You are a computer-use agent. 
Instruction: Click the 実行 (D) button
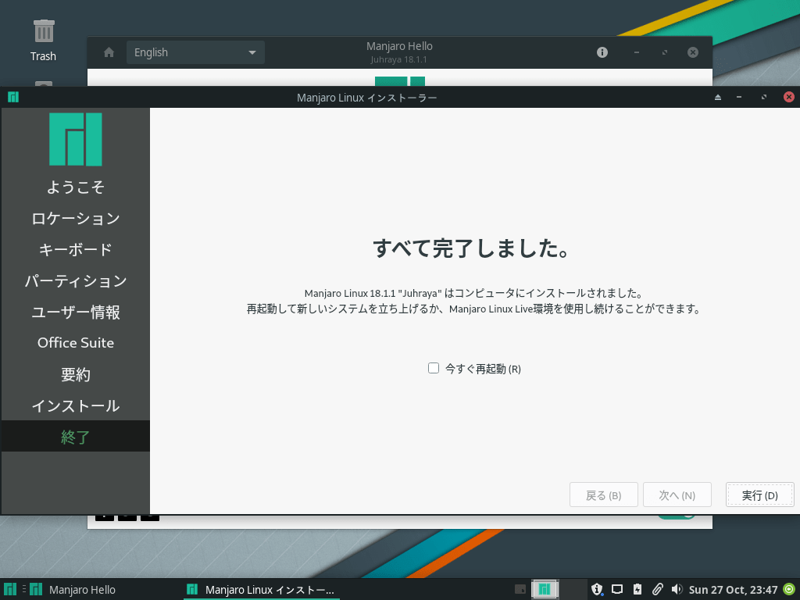tap(759, 494)
